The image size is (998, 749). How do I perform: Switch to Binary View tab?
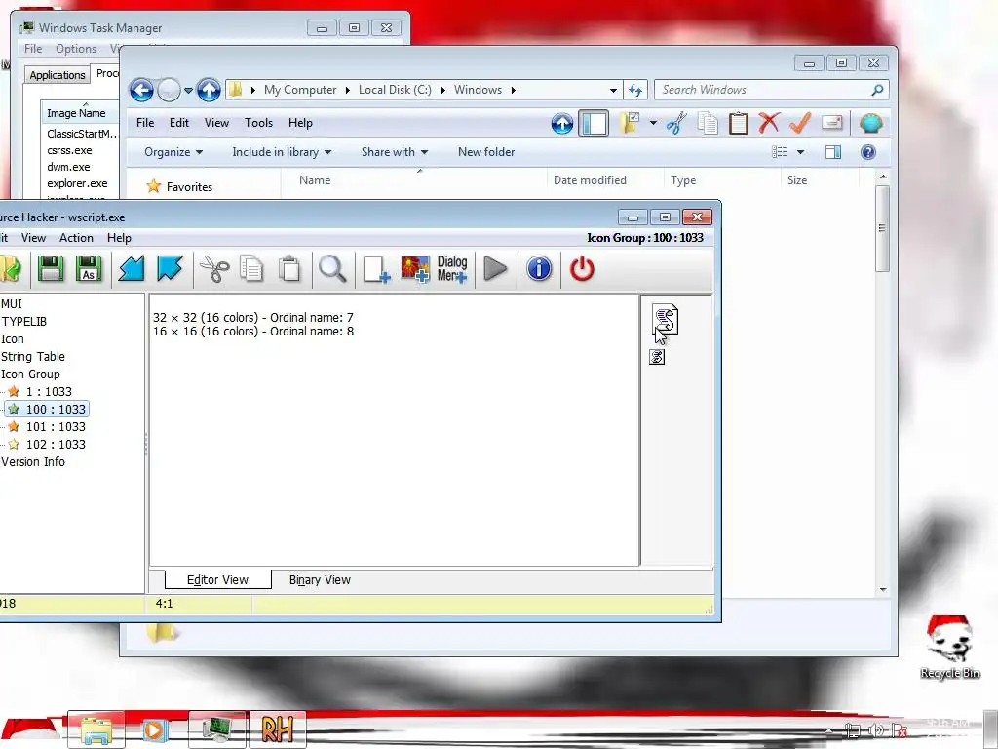[x=320, y=579]
